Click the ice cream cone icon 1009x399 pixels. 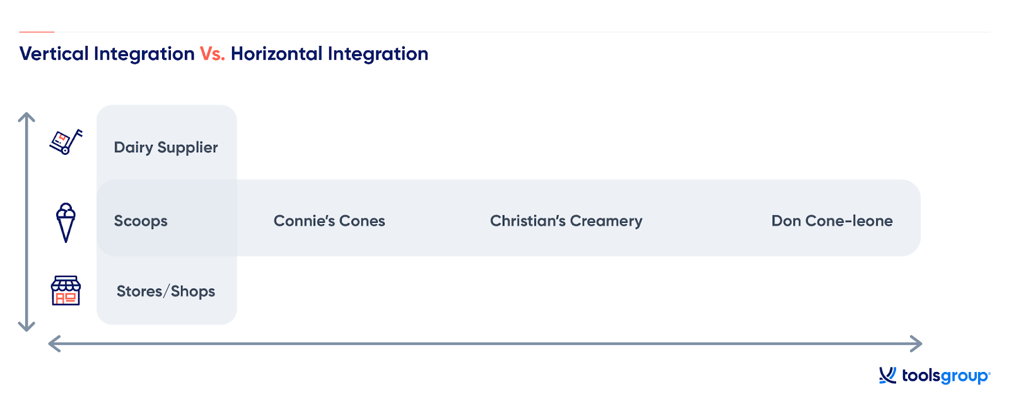(x=66, y=222)
